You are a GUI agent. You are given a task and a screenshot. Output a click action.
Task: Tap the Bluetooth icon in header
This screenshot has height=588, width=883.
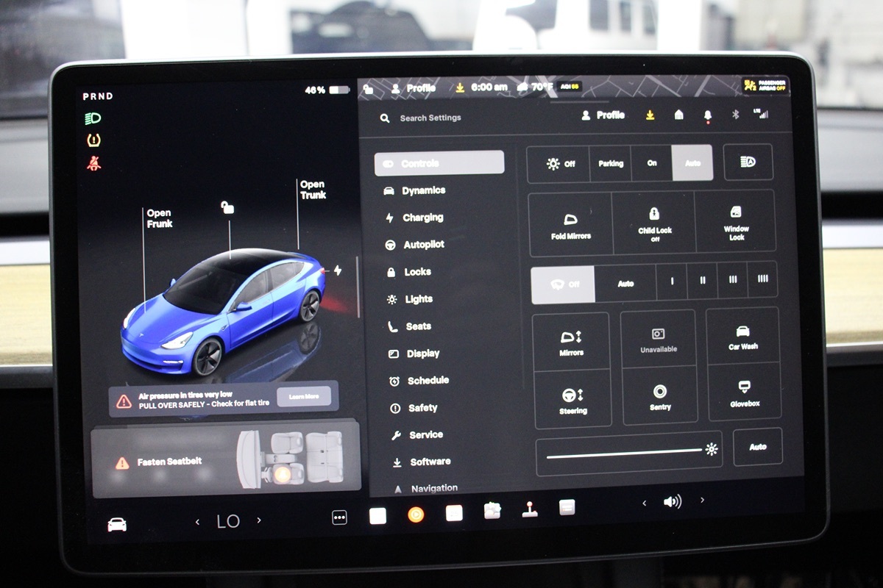coord(734,115)
